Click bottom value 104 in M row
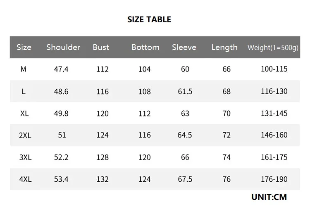 tap(144, 69)
